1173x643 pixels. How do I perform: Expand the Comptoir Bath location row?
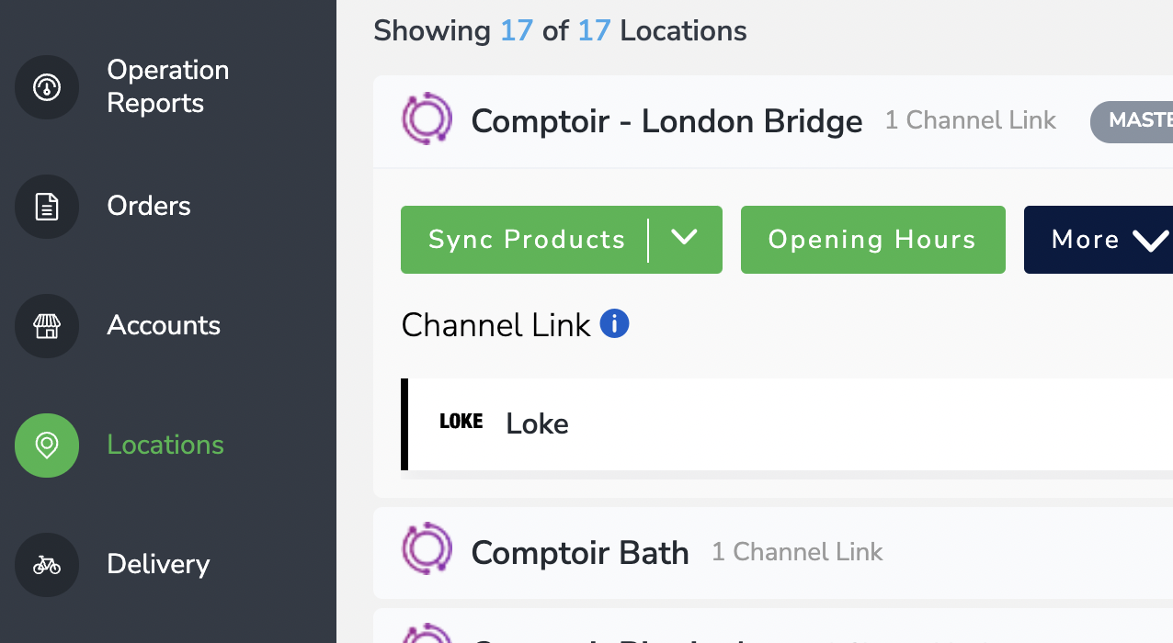tap(773, 553)
